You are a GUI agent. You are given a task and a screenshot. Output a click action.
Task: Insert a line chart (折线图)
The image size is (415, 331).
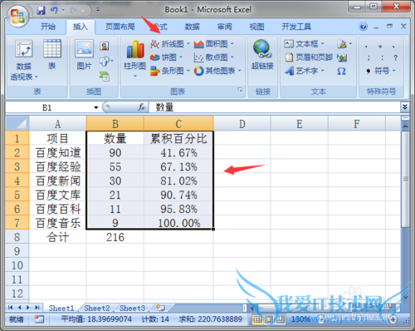point(170,44)
